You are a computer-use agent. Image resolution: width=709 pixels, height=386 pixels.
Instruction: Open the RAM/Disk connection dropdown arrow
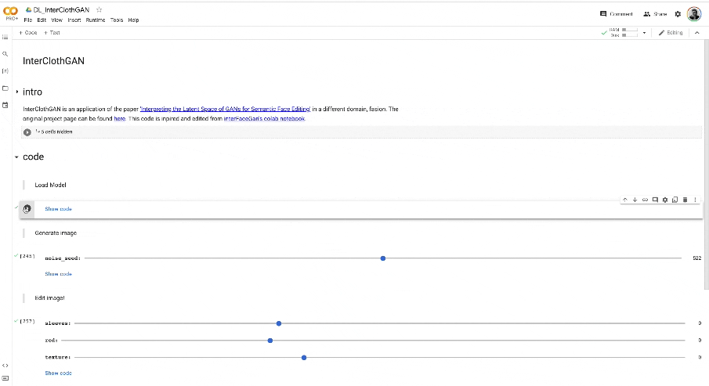(644, 33)
